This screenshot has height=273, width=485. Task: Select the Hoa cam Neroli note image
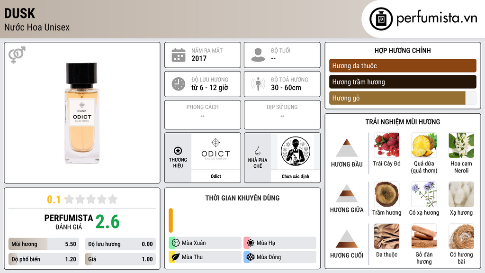(x=461, y=145)
